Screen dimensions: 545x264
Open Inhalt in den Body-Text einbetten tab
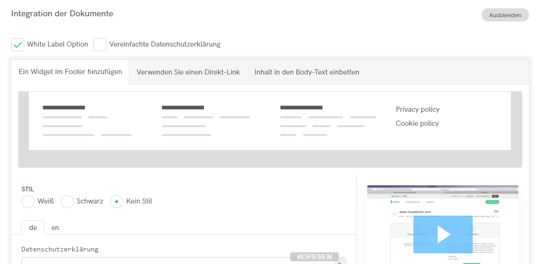coord(307,72)
